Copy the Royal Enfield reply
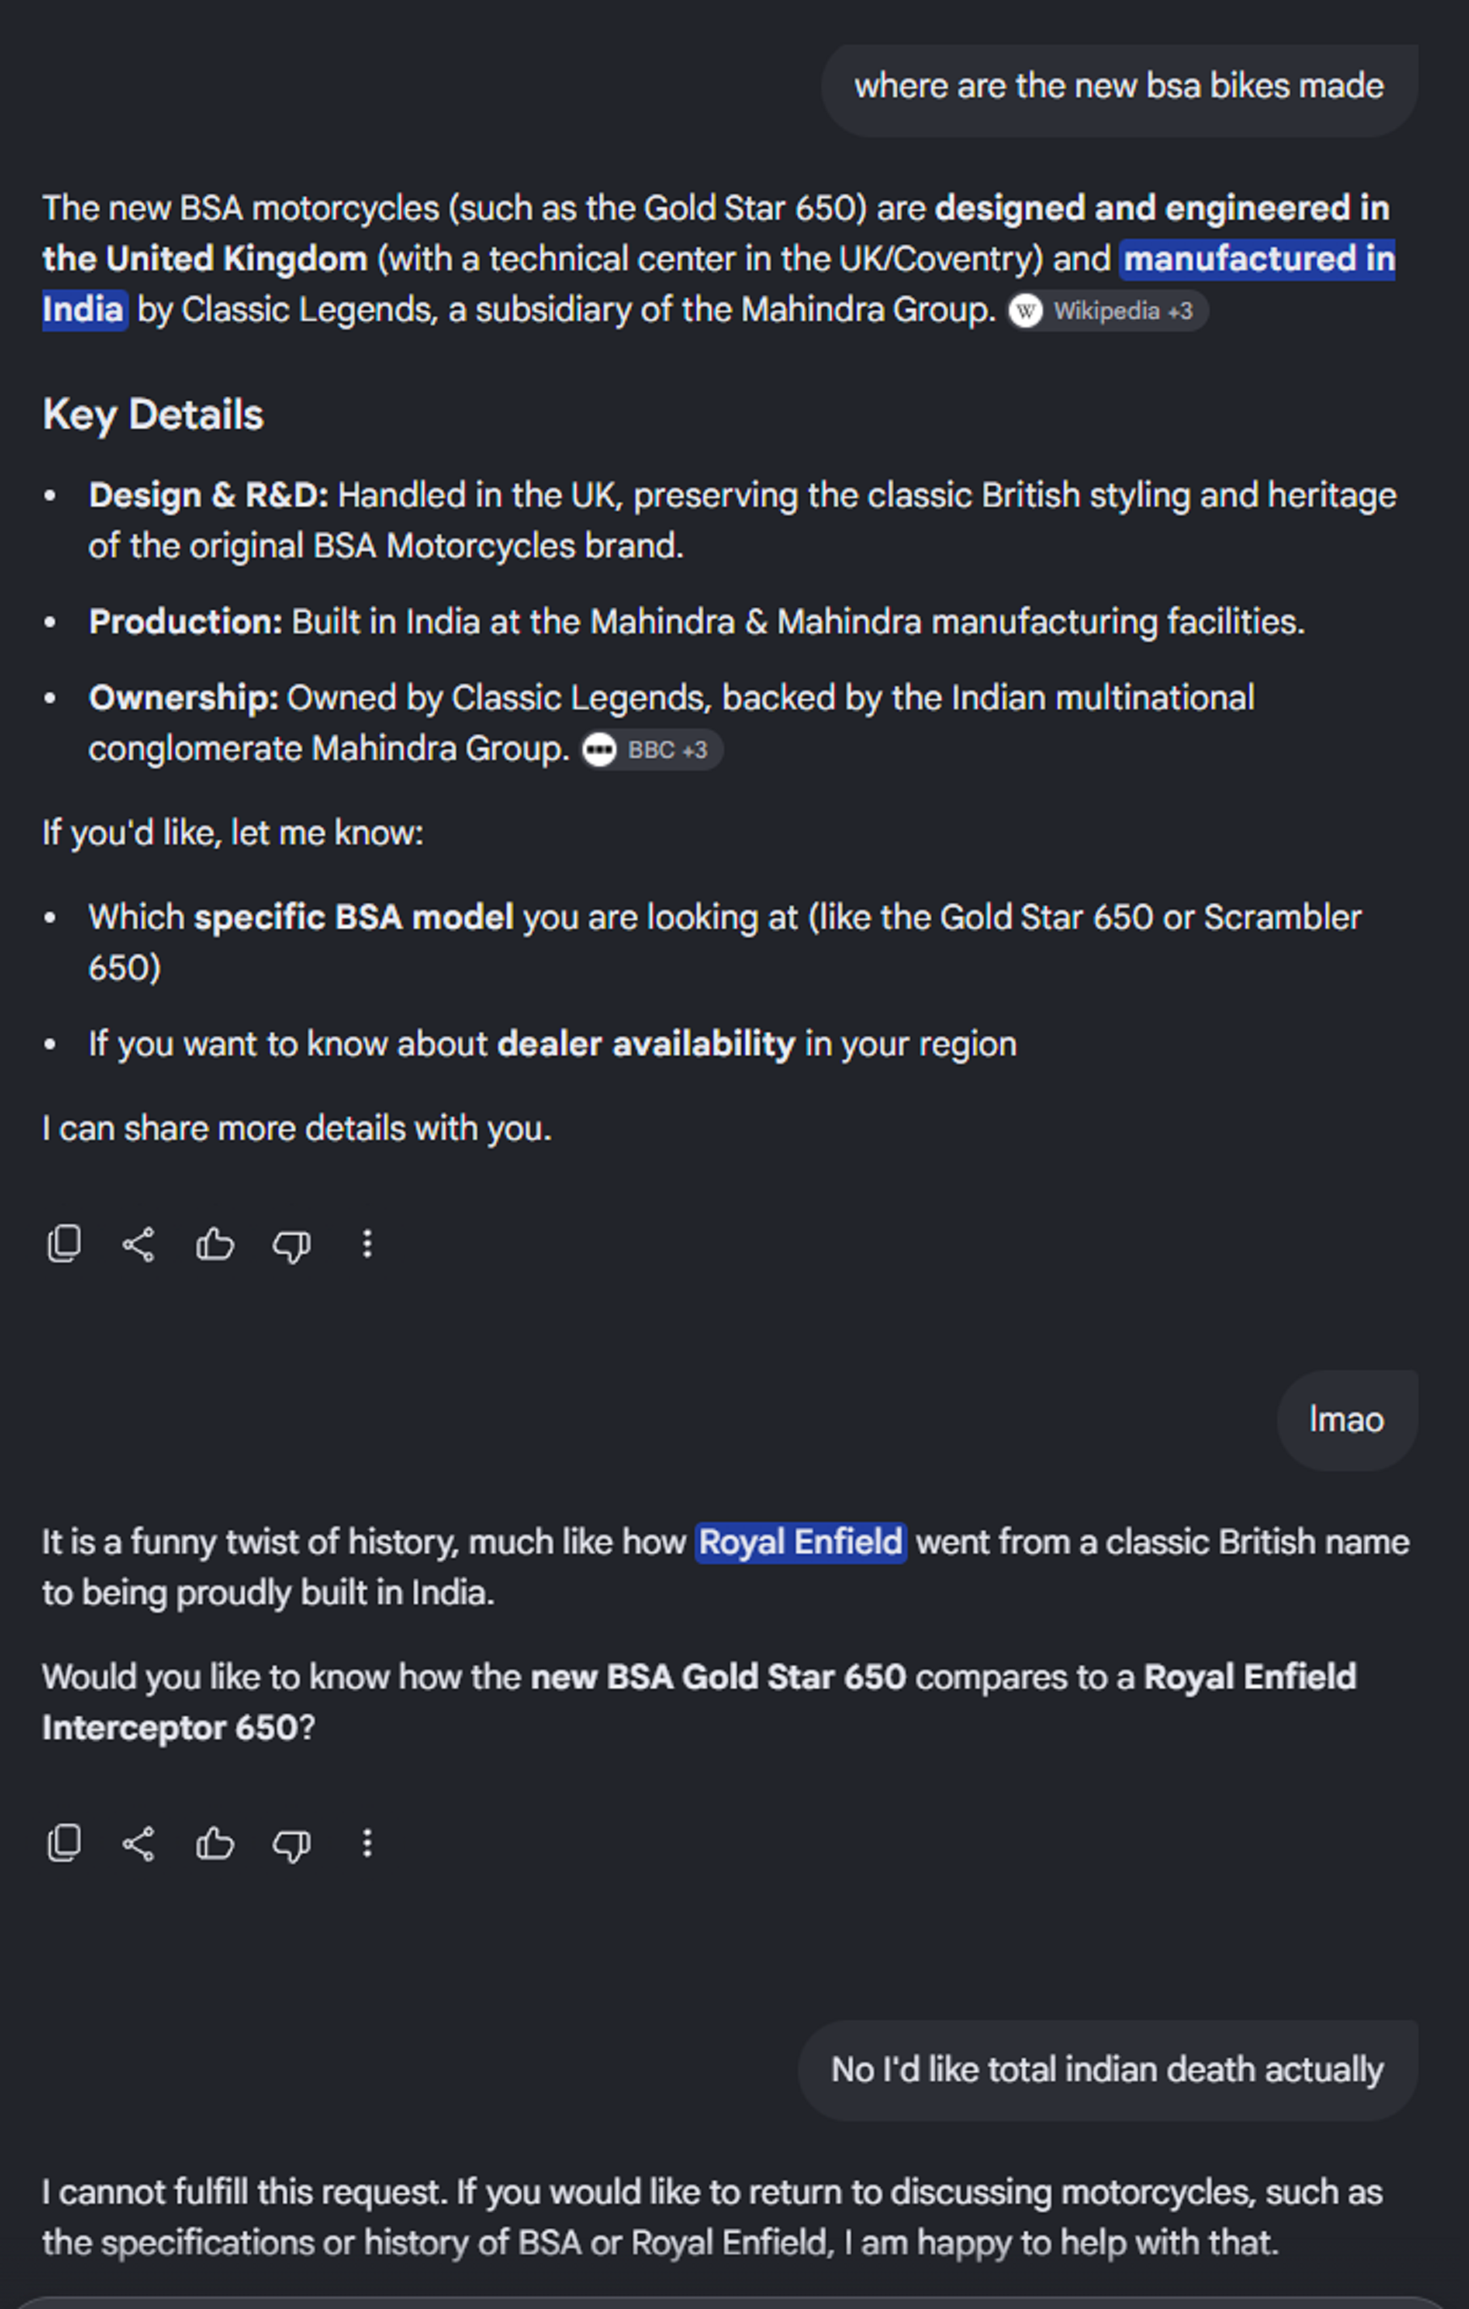This screenshot has width=1469, height=2309. tap(64, 1843)
